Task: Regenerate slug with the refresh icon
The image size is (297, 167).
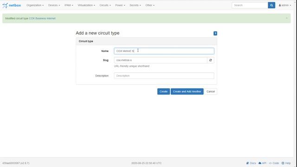Action: point(210,60)
